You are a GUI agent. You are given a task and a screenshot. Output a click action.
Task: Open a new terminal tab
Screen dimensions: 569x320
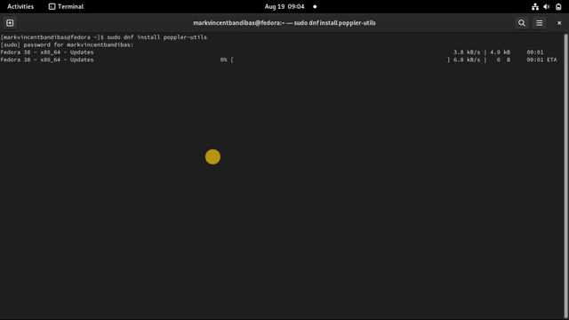pyautogui.click(x=10, y=23)
